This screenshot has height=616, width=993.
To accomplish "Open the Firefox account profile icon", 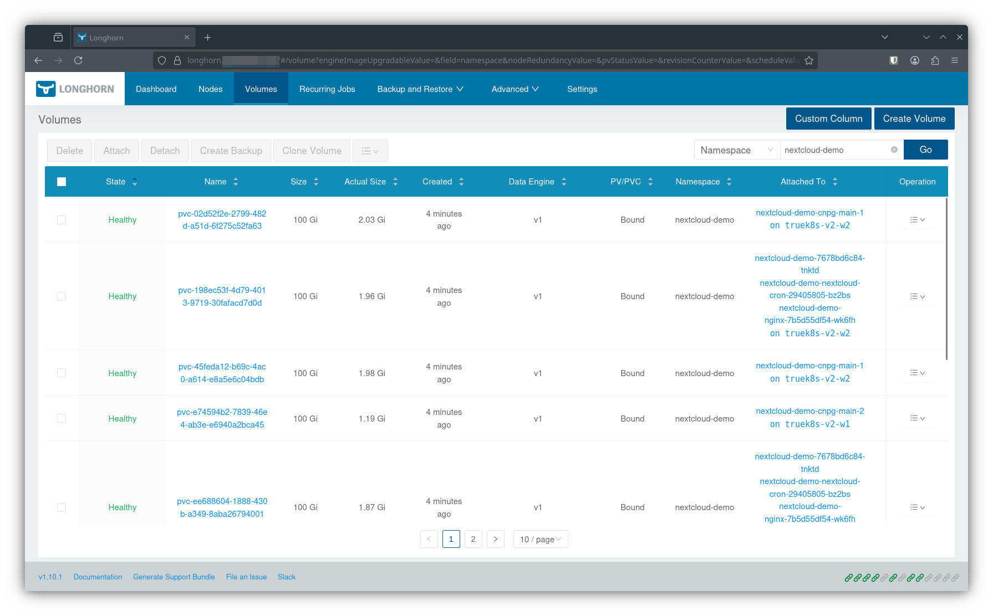I will 915,60.
